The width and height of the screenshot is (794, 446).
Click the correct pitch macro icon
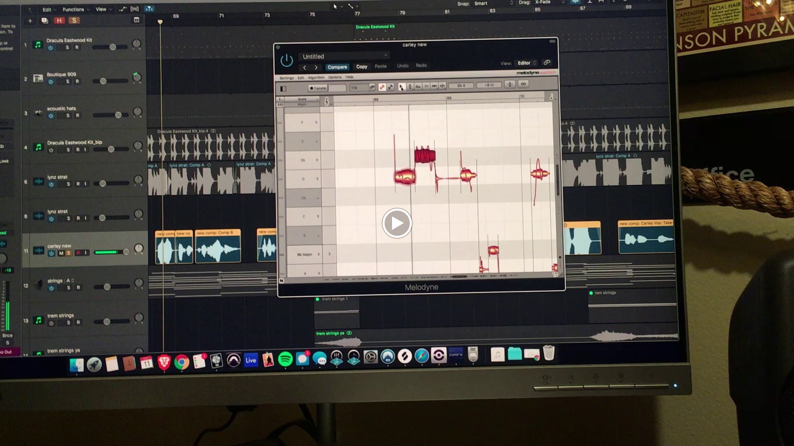tap(510, 84)
